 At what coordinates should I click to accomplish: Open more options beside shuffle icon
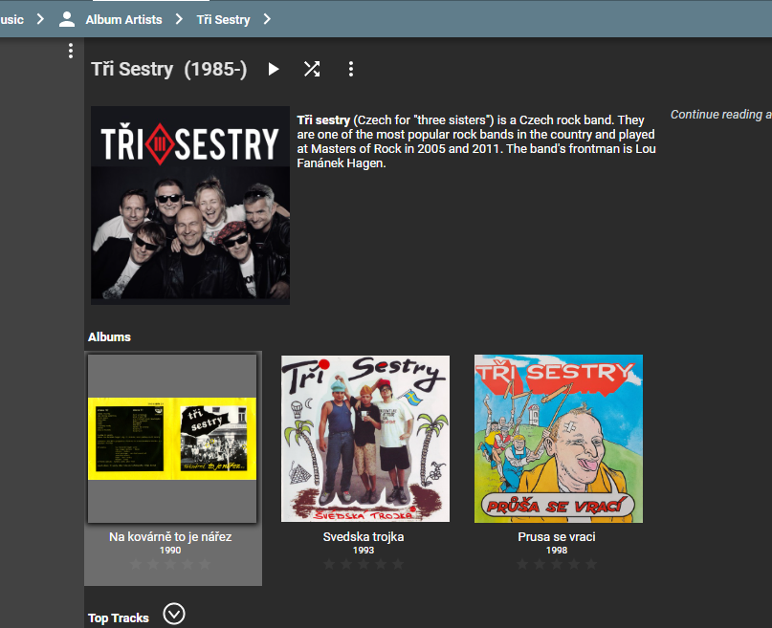point(350,69)
